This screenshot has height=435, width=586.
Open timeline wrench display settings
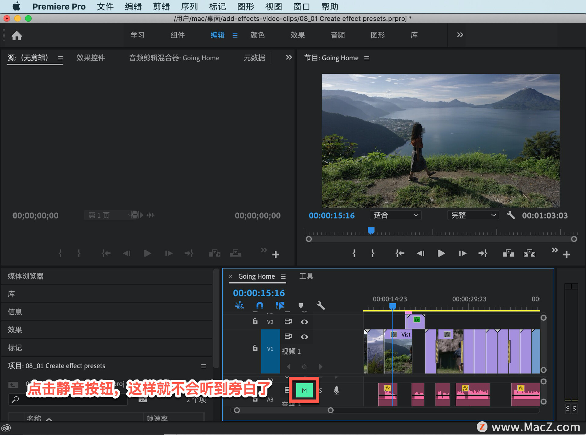(x=320, y=305)
